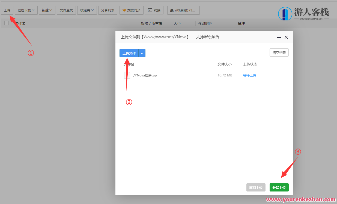Click the arrow next to 上传文件 button
This screenshot has height=204, width=337.
[x=142, y=53]
